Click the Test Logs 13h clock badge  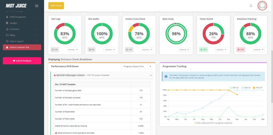[55, 50]
